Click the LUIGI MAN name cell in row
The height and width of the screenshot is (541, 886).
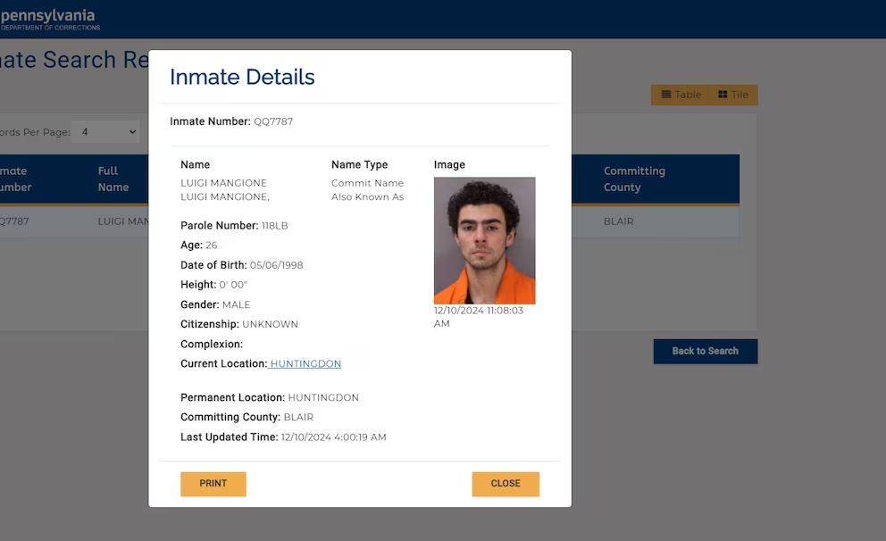tap(122, 221)
